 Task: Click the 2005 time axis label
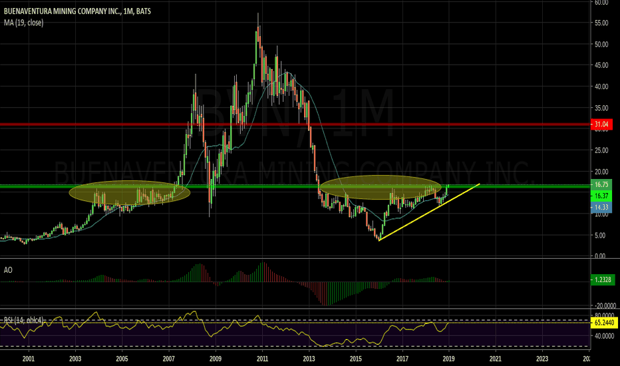[122, 359]
